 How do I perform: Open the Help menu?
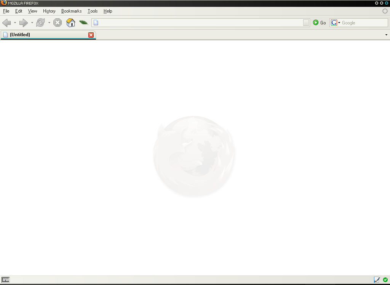(x=108, y=11)
